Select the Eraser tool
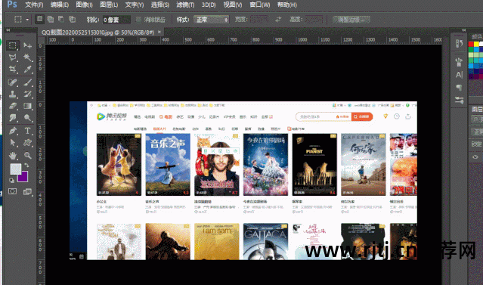483x285 pixels. coord(13,106)
